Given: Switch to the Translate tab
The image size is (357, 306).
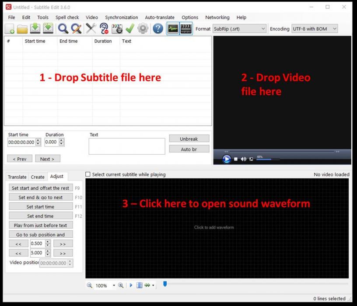Looking at the screenshot, I should coord(17,177).
